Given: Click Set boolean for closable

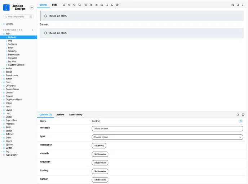Looking at the screenshot, I should click(100, 154).
